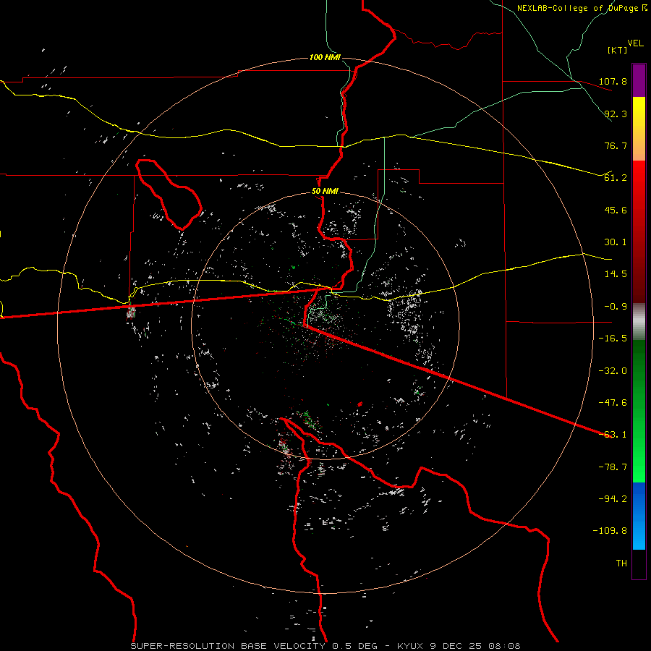Image resolution: width=651 pixels, height=651 pixels.
Task: Click the [KT] units label
Action: pos(618,50)
